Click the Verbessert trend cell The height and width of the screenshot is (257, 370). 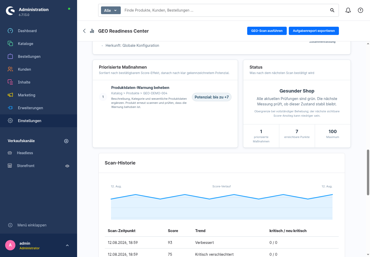pos(205,243)
